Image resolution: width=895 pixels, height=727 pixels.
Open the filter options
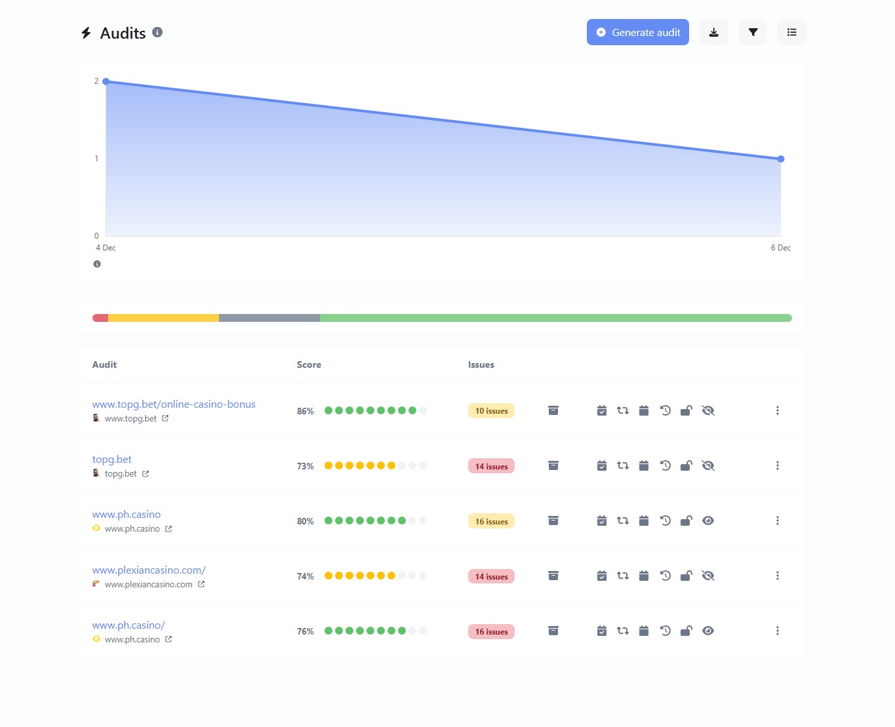point(752,32)
